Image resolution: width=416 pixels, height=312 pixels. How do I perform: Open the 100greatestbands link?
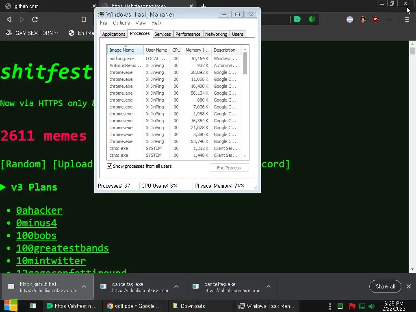point(63,248)
